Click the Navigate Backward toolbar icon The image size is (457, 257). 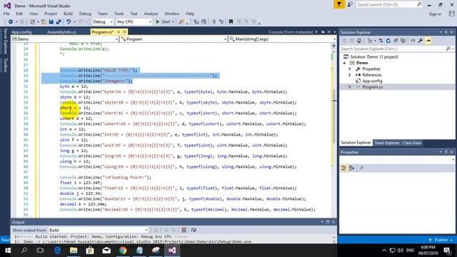(11, 22)
